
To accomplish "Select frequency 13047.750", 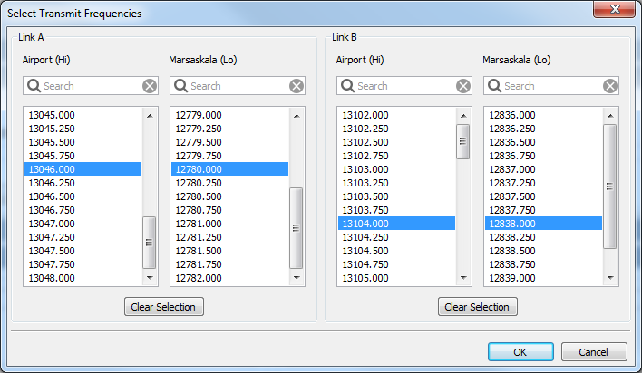I will click(83, 264).
